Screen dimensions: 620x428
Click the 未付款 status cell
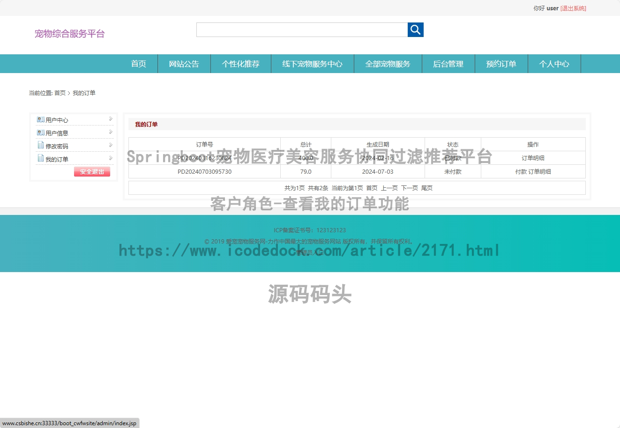click(453, 172)
